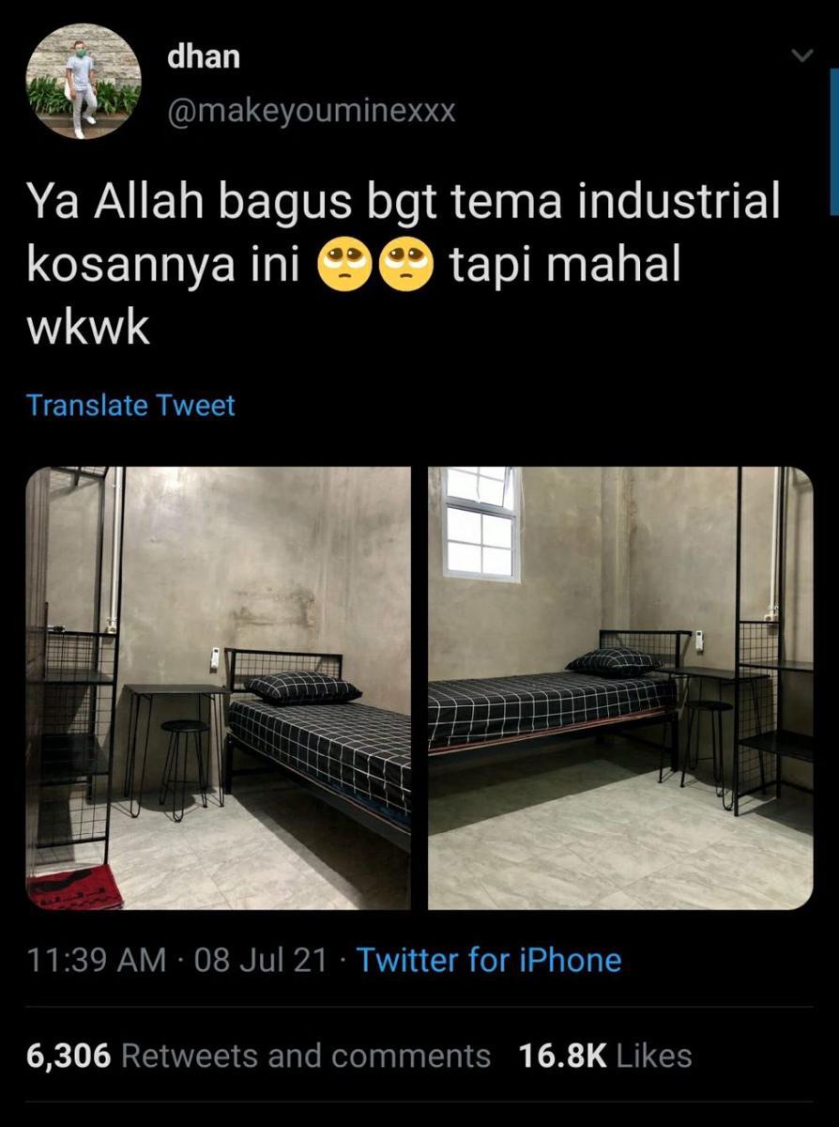View the 16.8K Likes list
Screen dimensions: 839x1127
605,1056
